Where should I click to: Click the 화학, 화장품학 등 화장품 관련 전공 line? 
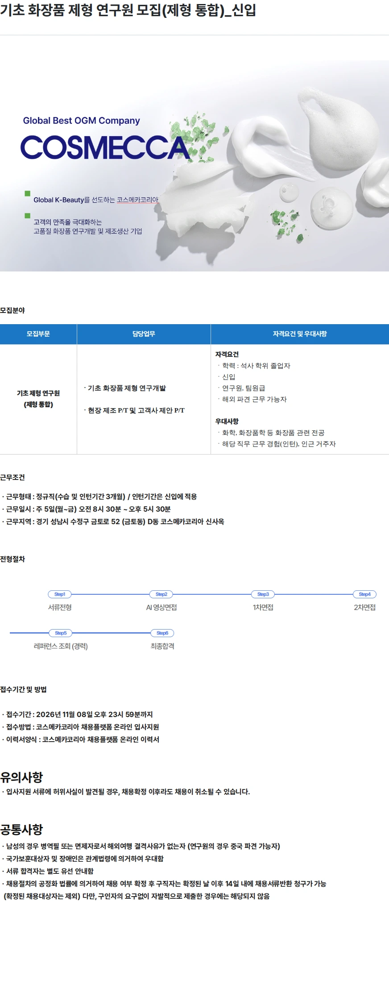pyautogui.click(x=271, y=433)
